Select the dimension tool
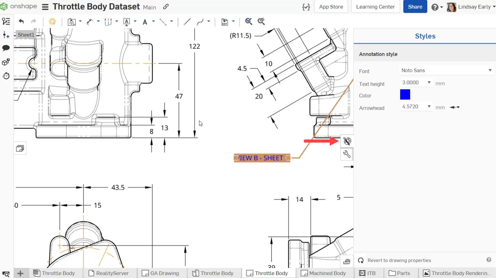The image size is (496, 278). [90, 22]
